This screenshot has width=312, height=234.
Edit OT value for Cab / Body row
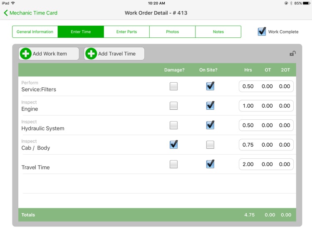tap(267, 145)
